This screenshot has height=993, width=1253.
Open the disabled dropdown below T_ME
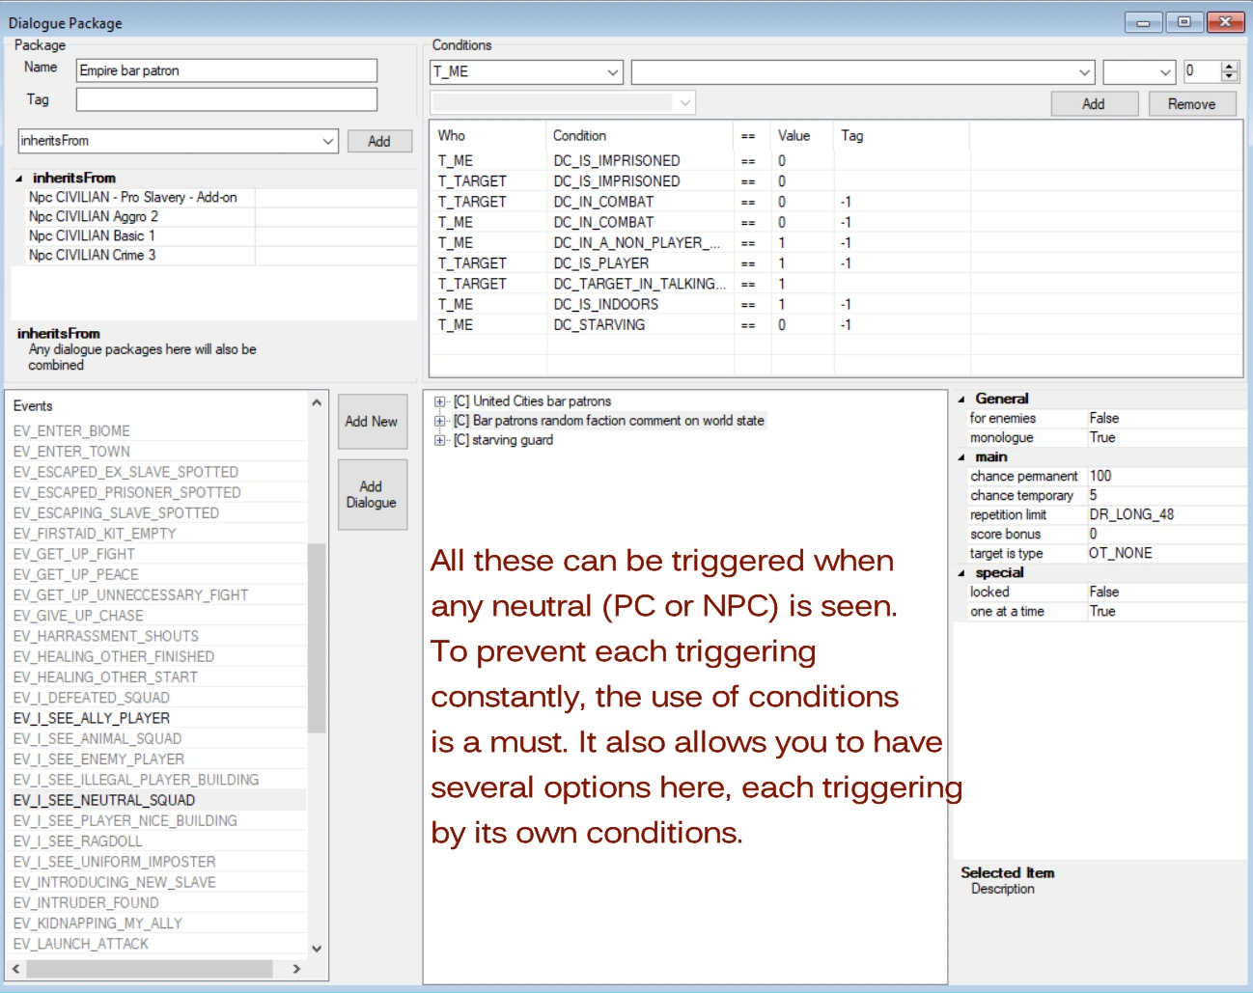point(685,102)
